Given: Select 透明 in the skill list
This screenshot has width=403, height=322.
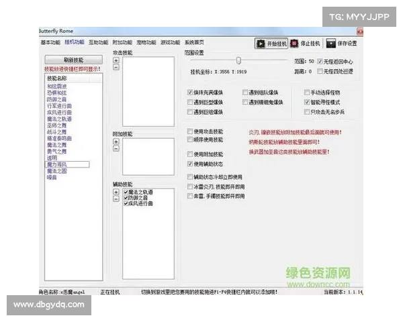Looking at the screenshot, I should point(52,158).
